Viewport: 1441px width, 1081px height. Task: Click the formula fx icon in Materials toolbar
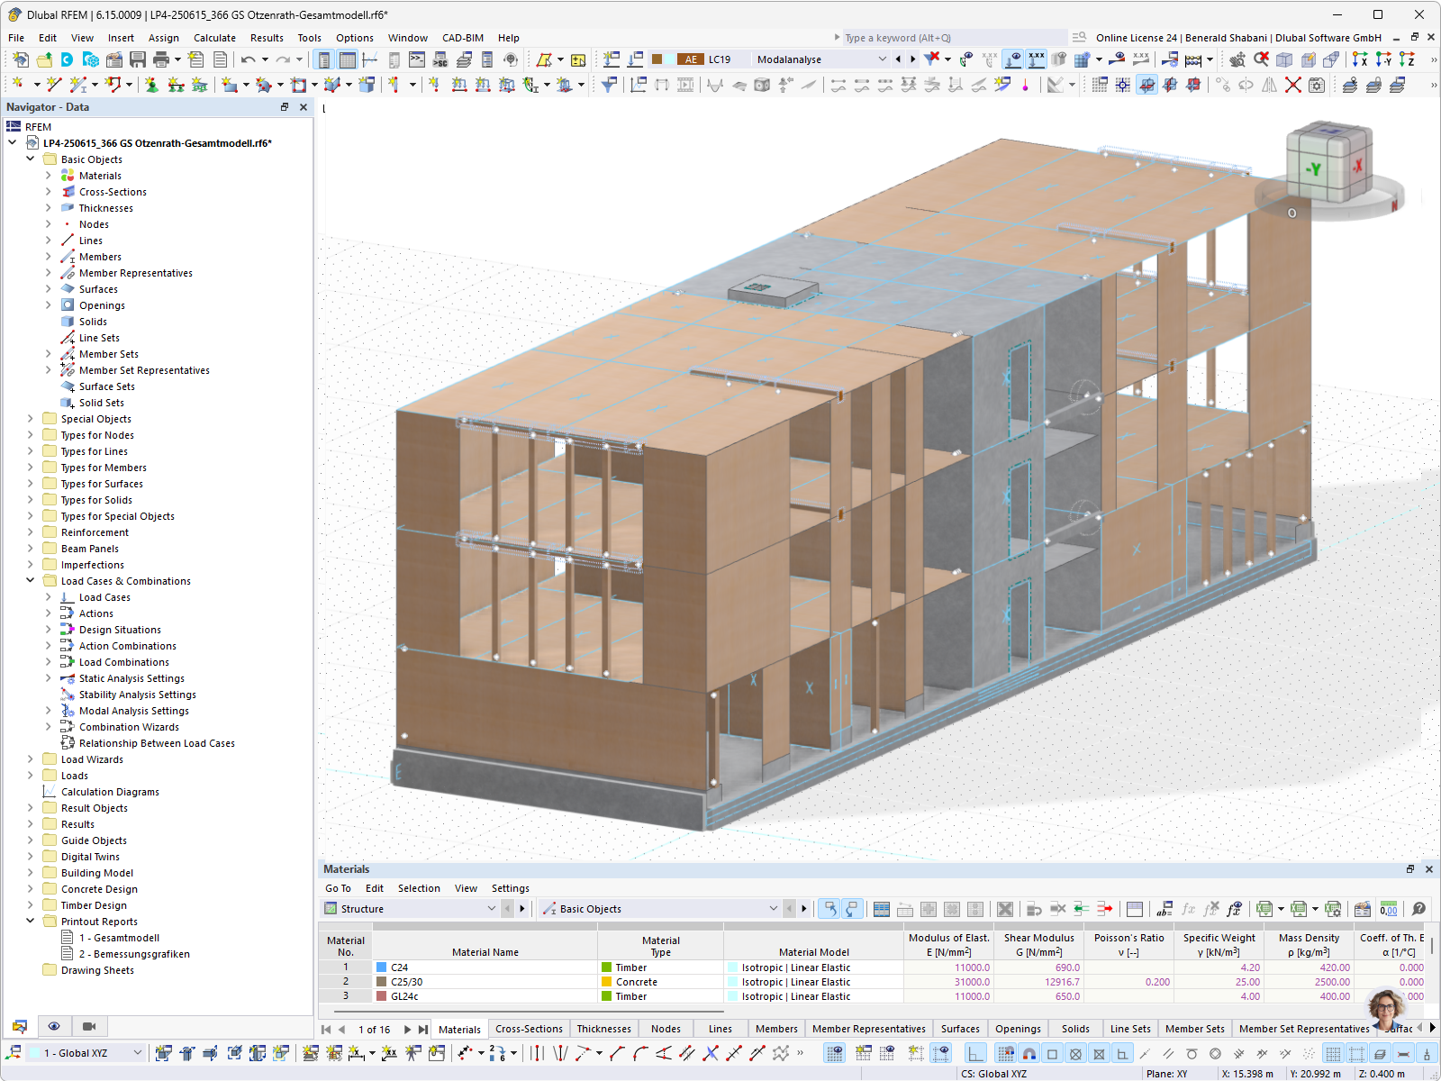pos(1189,909)
